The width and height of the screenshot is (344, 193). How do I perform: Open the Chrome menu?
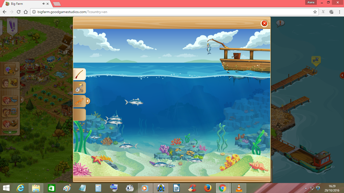[339, 12]
